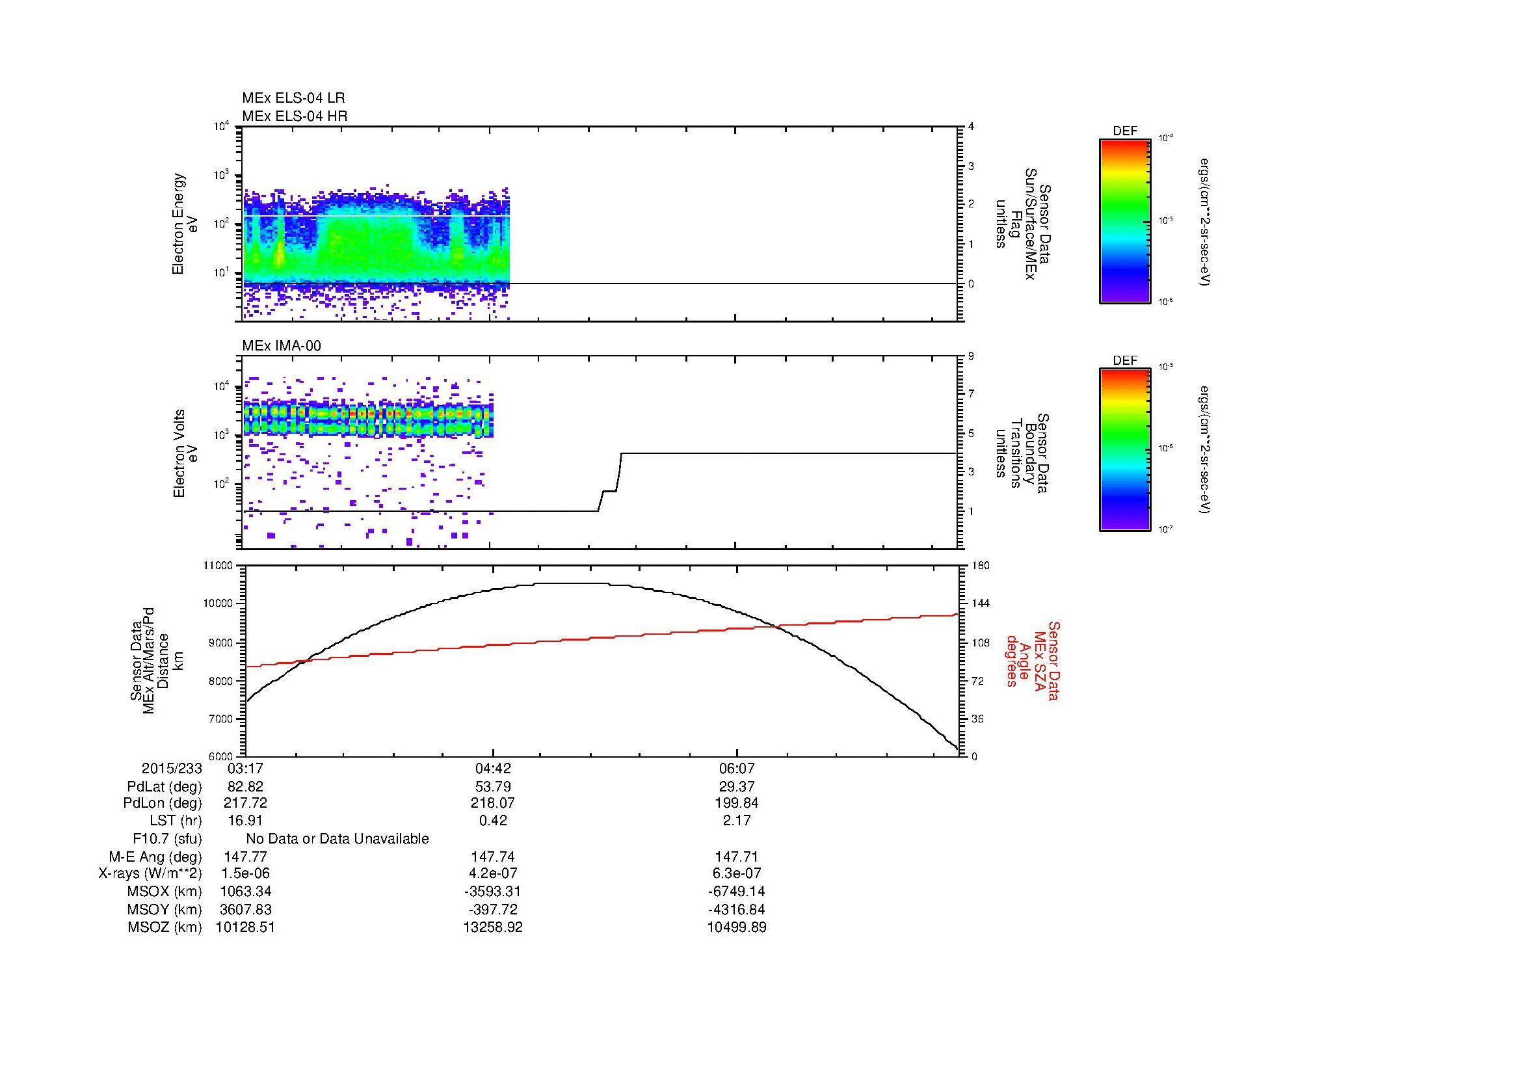Click the X-rays value '6.3e-07'

pos(737,873)
